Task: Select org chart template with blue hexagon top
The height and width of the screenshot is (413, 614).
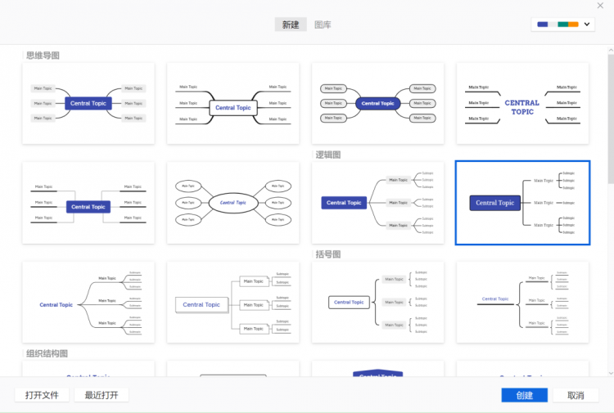Action: tap(378, 369)
